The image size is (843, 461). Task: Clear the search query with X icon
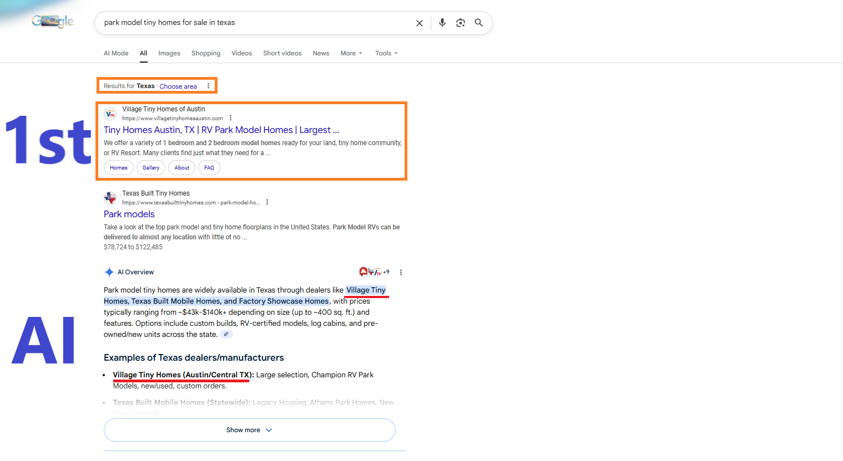[x=420, y=23]
